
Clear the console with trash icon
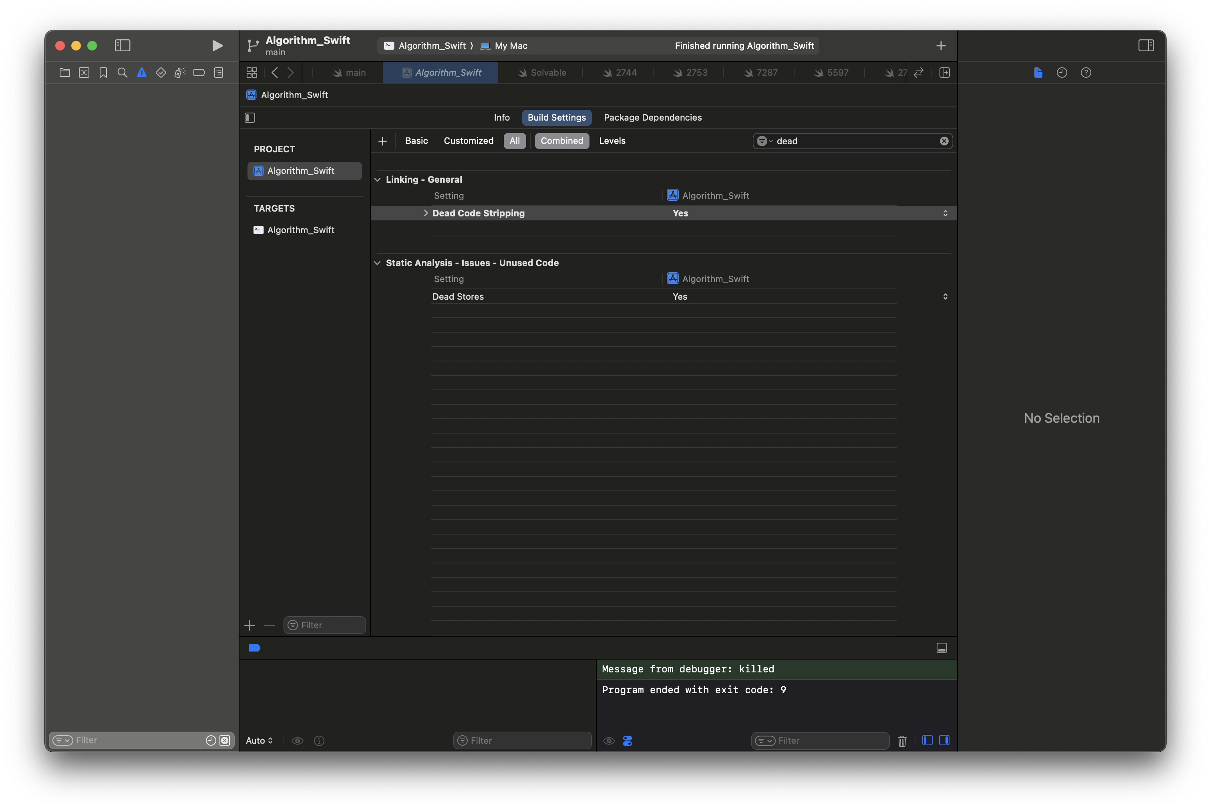pos(902,740)
